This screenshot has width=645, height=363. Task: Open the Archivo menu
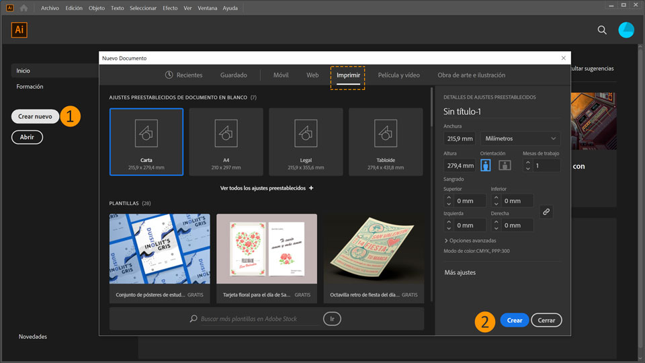(x=50, y=8)
